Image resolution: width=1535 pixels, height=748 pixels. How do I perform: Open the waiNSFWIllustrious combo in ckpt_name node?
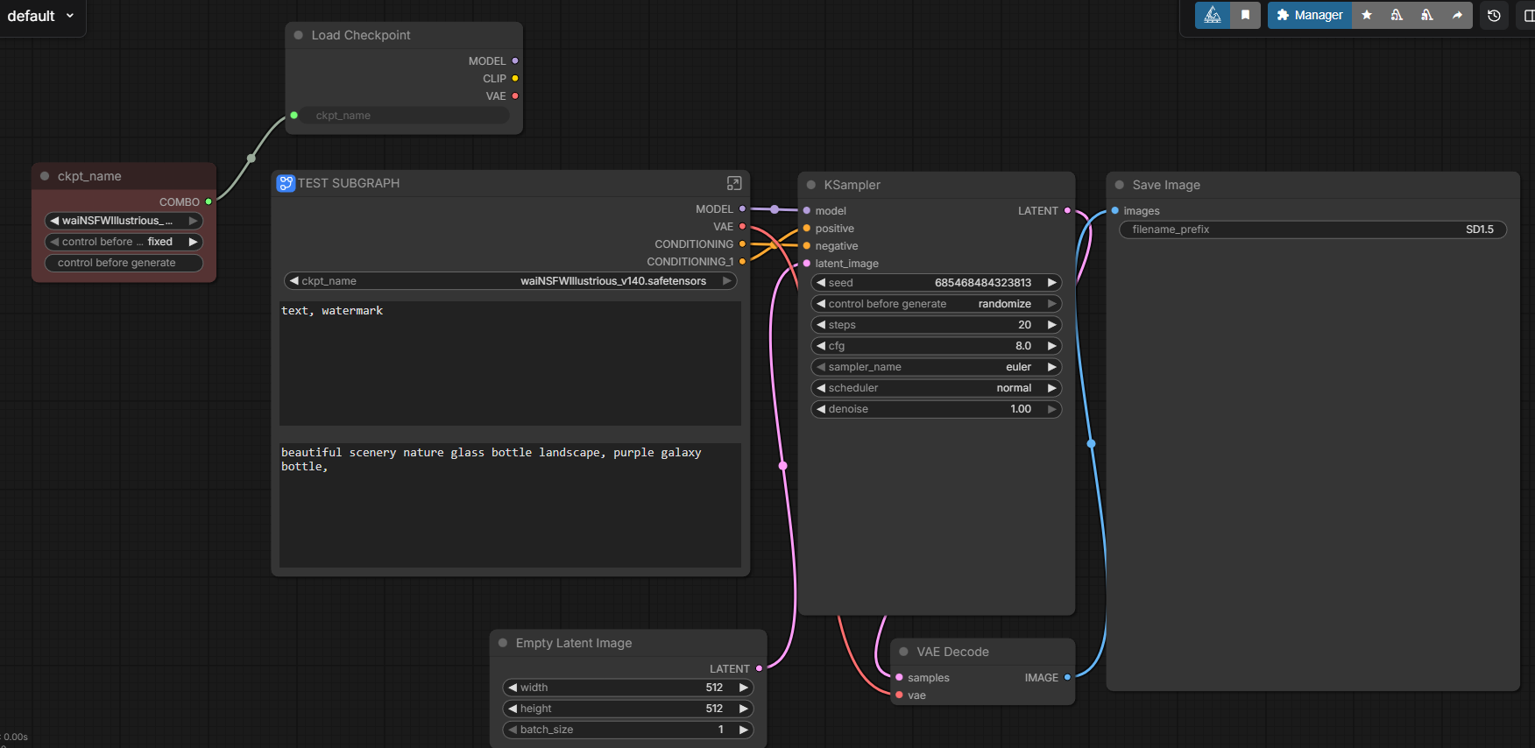coord(124,221)
